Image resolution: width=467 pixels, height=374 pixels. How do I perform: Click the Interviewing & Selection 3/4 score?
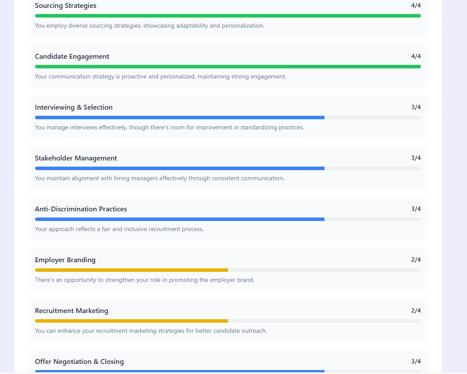[416, 107]
